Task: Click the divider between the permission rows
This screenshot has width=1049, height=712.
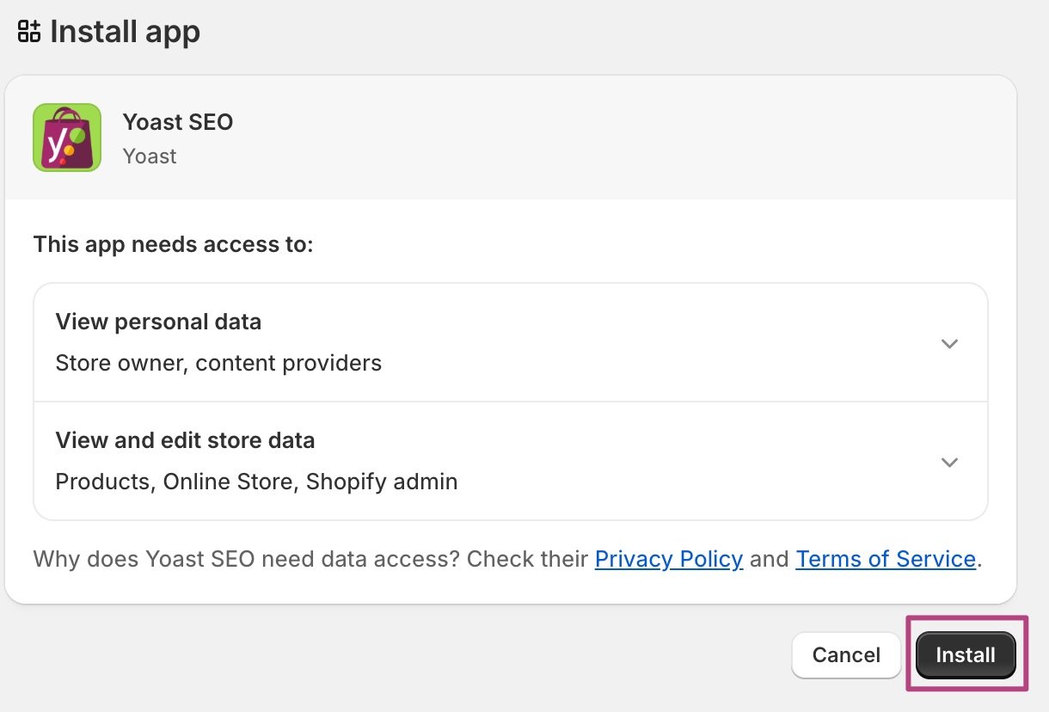Action: pos(511,402)
